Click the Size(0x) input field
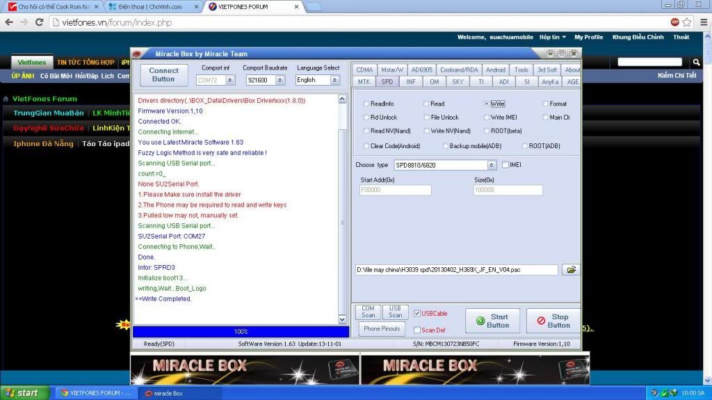This screenshot has height=400, width=712. click(x=508, y=190)
